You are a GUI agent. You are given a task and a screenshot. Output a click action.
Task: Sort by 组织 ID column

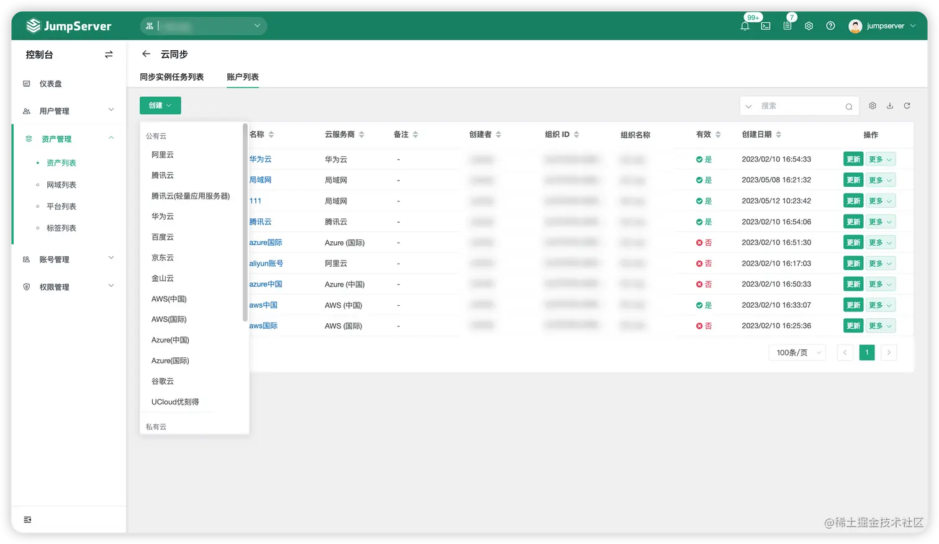(x=576, y=135)
